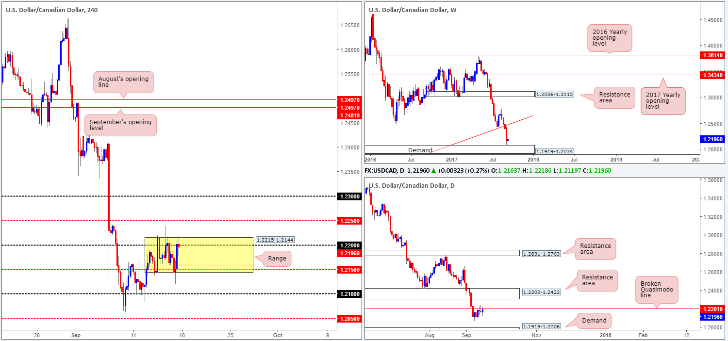Click 'Nov' on the daily chart time axis
Viewport: 728px width, 341px height.
click(x=536, y=335)
